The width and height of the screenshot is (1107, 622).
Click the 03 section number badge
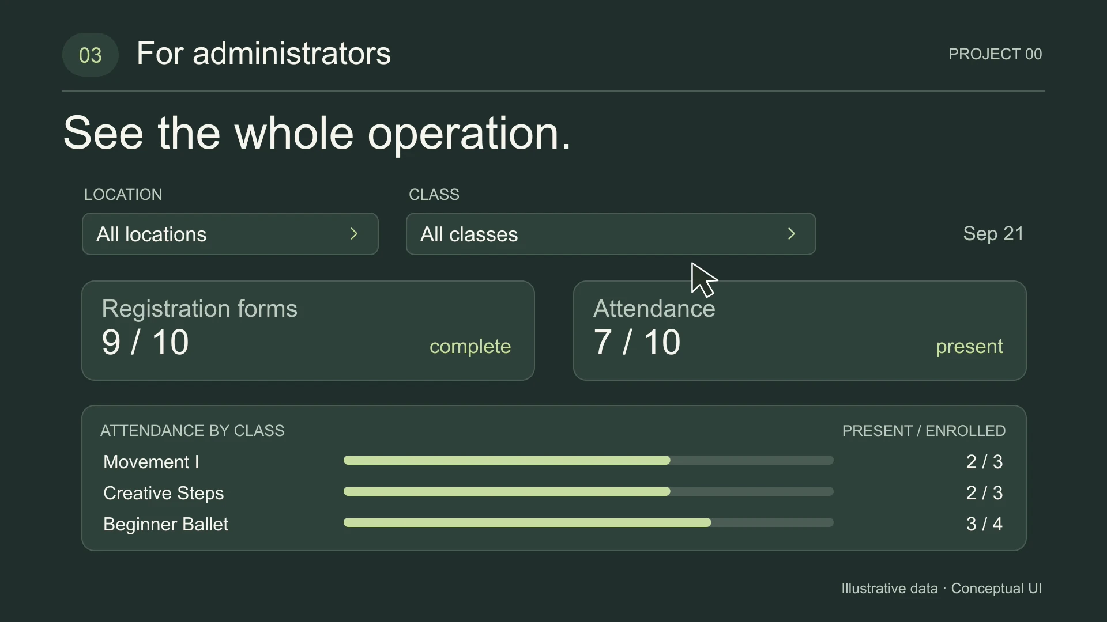click(x=90, y=55)
